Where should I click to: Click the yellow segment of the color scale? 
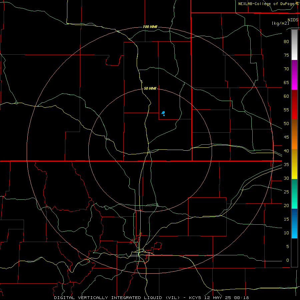pos(294,164)
